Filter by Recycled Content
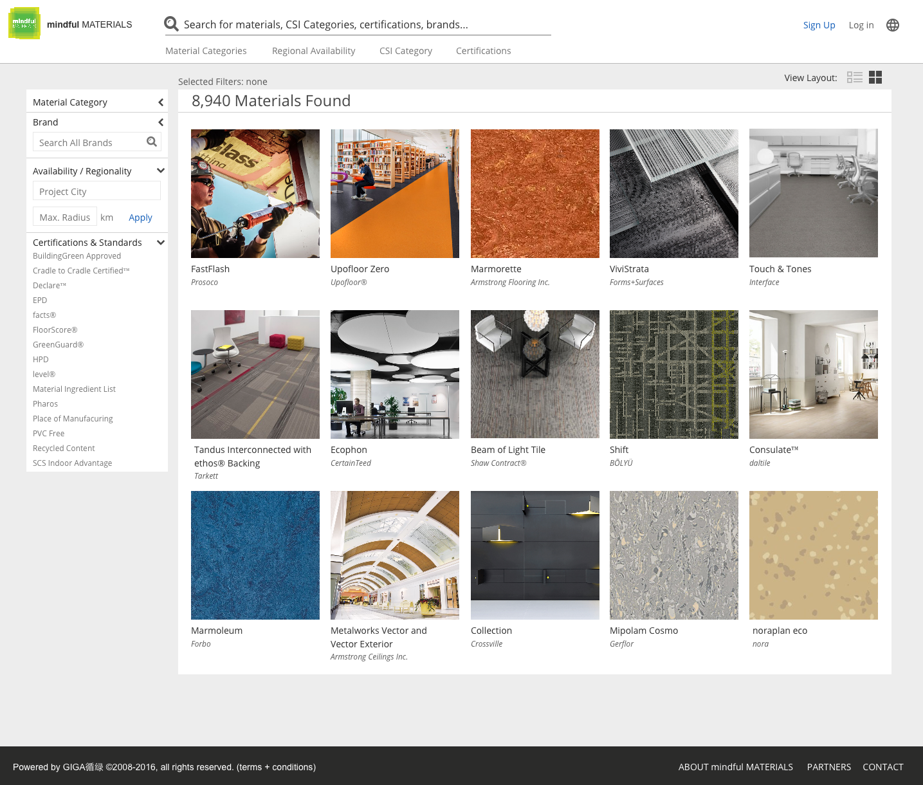The image size is (923, 785). click(64, 448)
